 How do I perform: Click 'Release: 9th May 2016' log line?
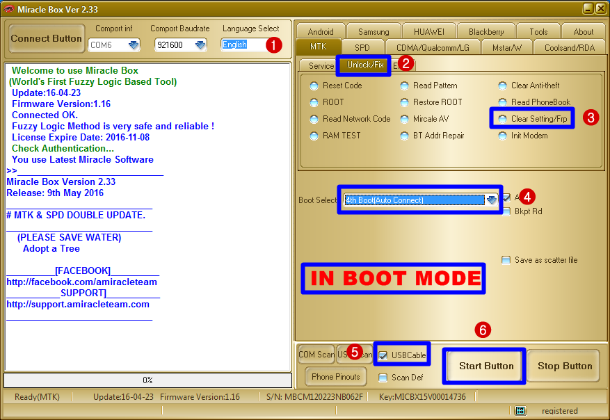55,193
